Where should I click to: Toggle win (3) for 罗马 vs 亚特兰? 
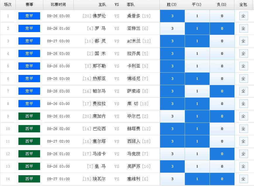[x=172, y=29]
